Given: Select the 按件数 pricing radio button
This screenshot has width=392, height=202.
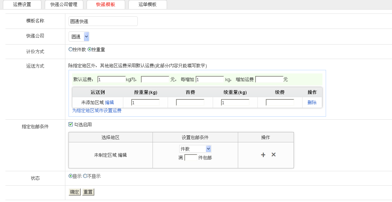Looking at the screenshot, I should point(71,49).
